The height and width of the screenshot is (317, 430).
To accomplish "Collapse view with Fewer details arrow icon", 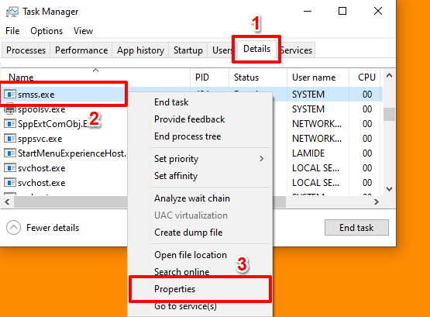I will coord(13,228).
